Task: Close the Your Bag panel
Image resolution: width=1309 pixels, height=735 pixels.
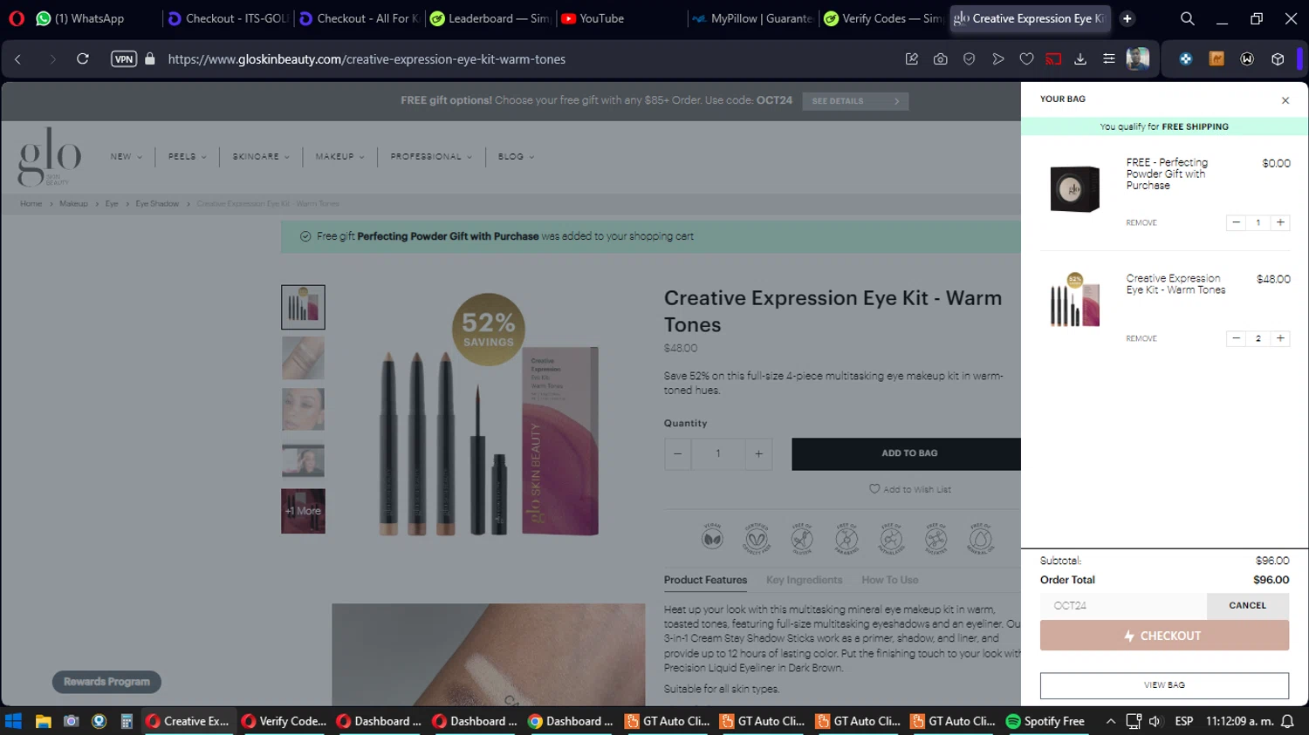Action: 1285,100
